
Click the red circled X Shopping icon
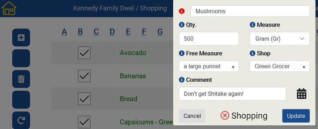pos(225,115)
